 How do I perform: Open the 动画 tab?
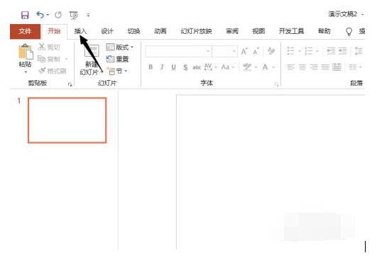(x=160, y=31)
